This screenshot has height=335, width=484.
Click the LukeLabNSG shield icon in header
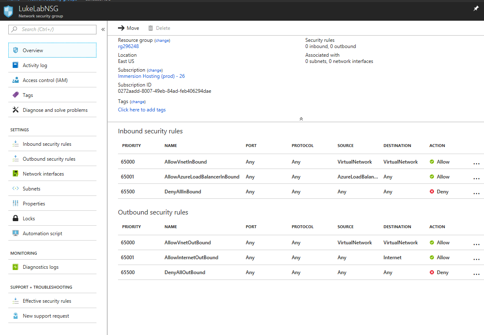(8, 12)
